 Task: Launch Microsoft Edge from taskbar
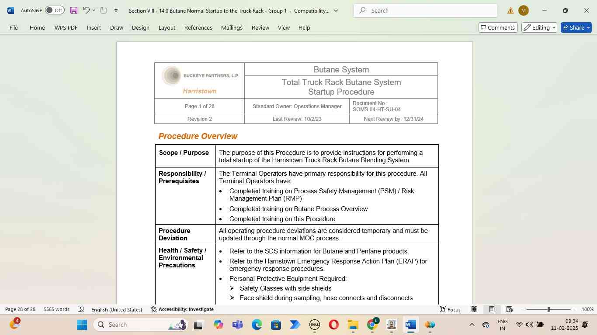[x=257, y=325]
